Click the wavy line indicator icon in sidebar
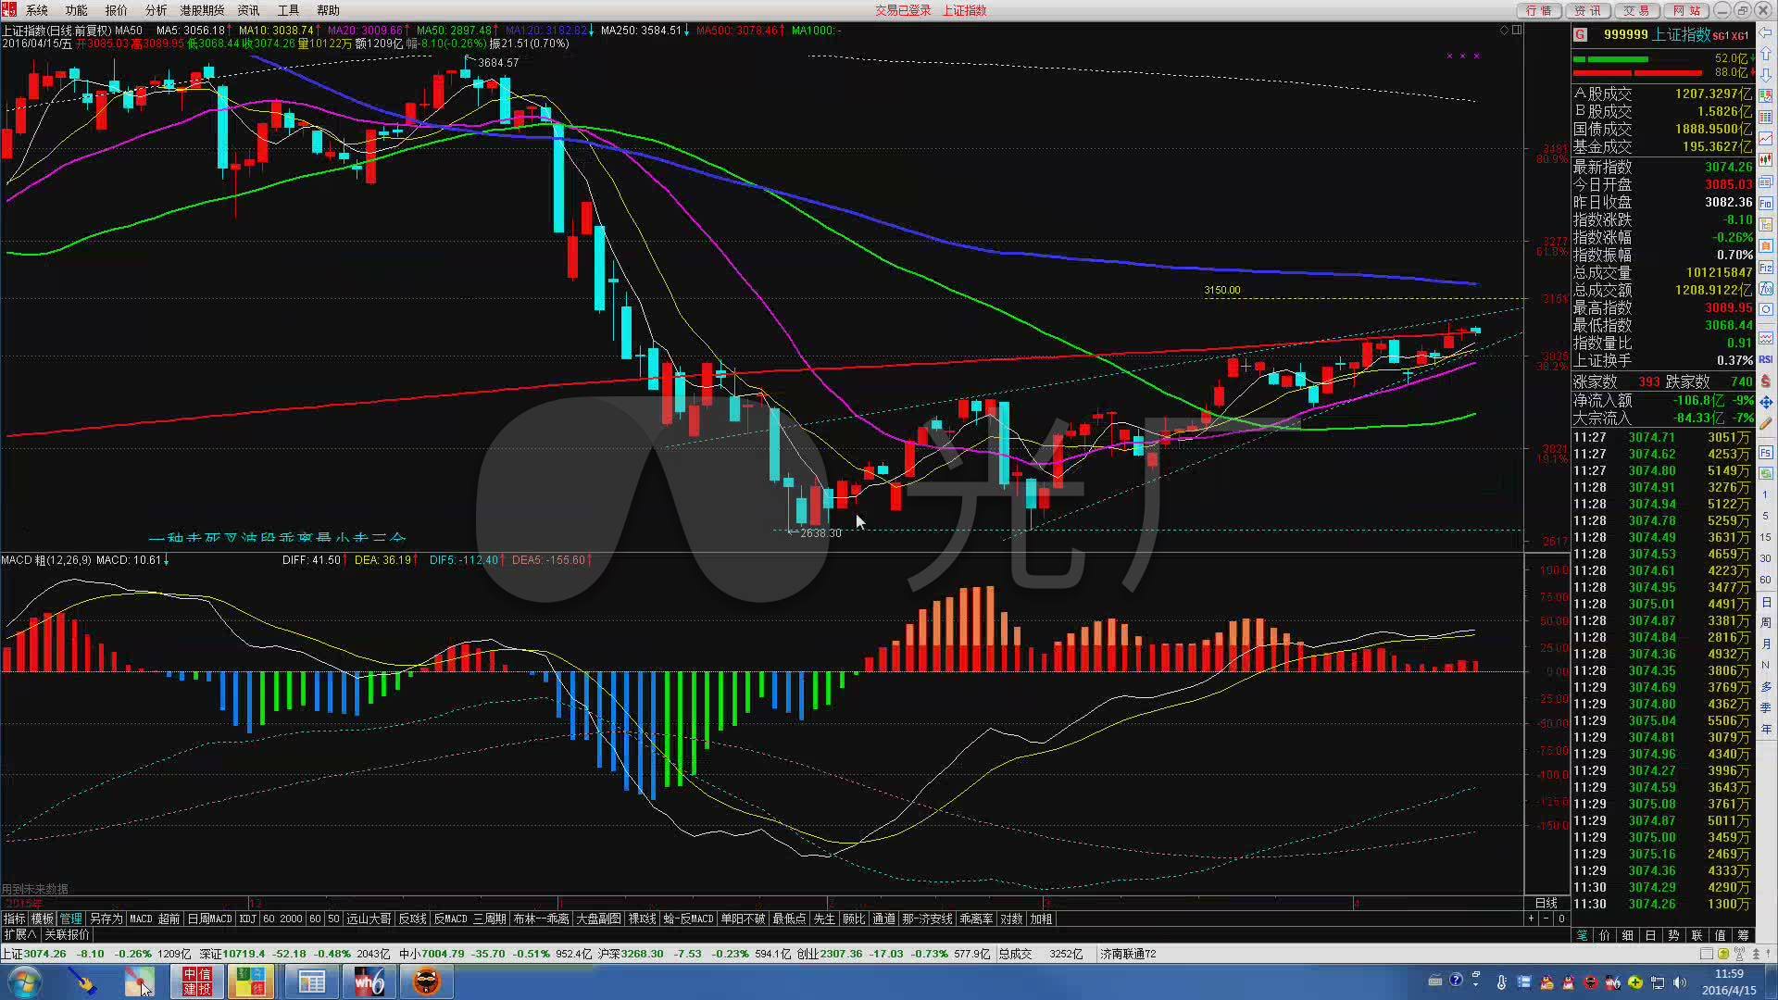 1766,338
